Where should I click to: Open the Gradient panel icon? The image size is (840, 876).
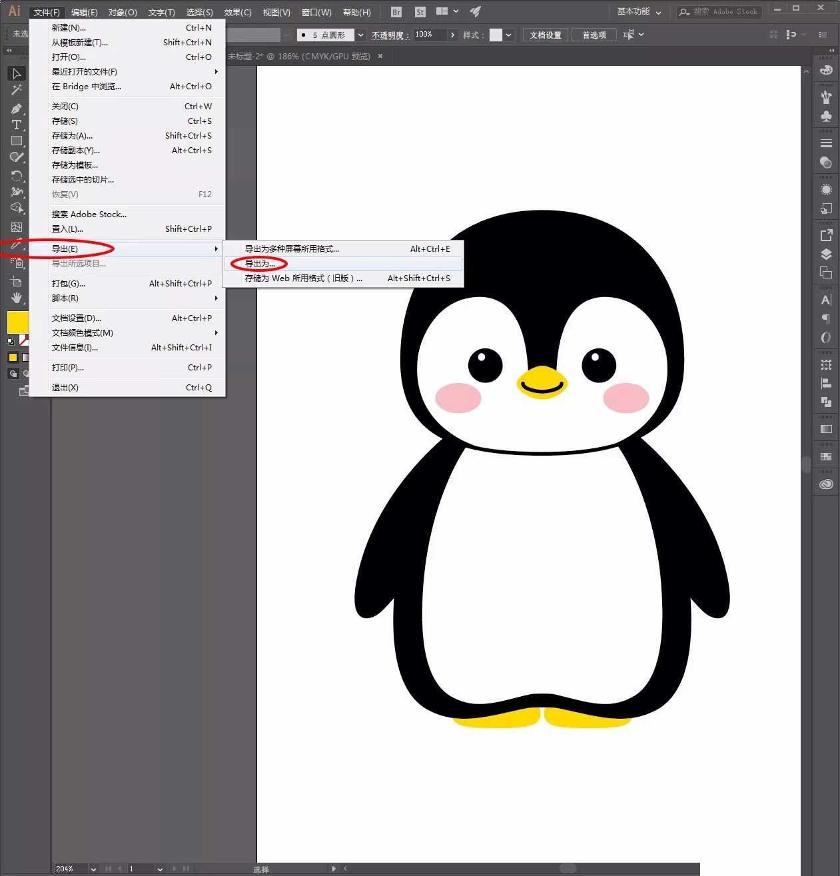[826, 429]
